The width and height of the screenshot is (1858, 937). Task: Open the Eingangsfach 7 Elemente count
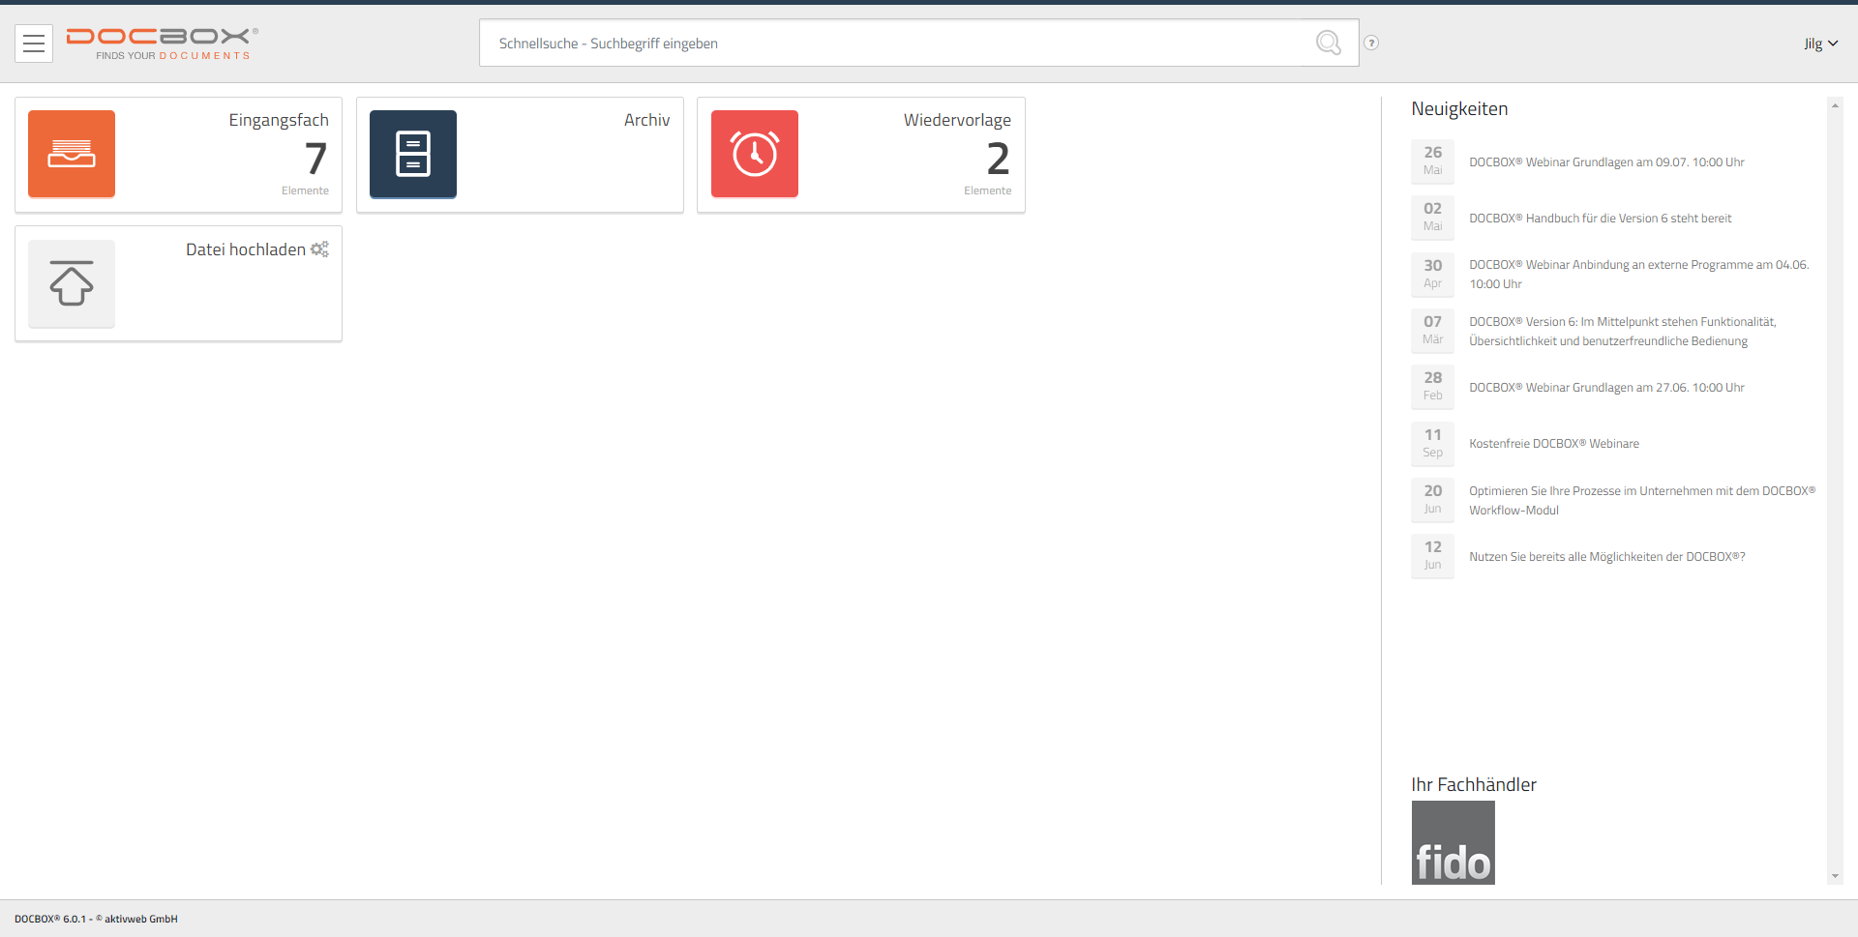[315, 160]
